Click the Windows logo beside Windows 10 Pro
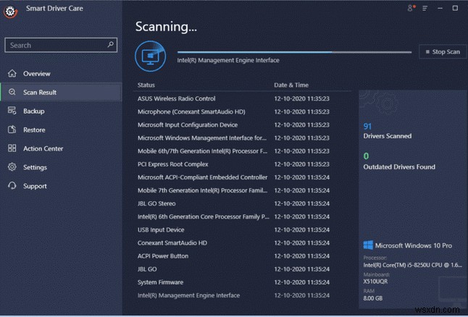 (x=368, y=245)
